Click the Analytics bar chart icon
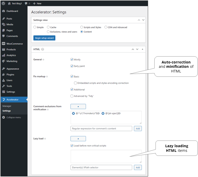Viewport: 198px width, 177px height. (4, 55)
